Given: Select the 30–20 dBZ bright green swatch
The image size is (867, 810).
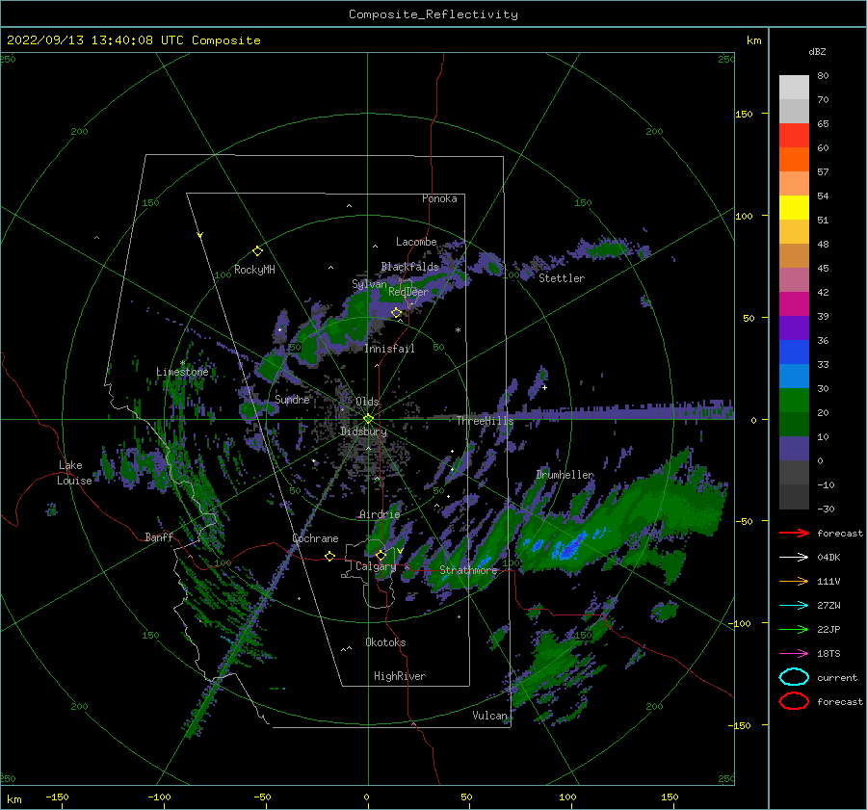Looking at the screenshot, I should (x=794, y=401).
